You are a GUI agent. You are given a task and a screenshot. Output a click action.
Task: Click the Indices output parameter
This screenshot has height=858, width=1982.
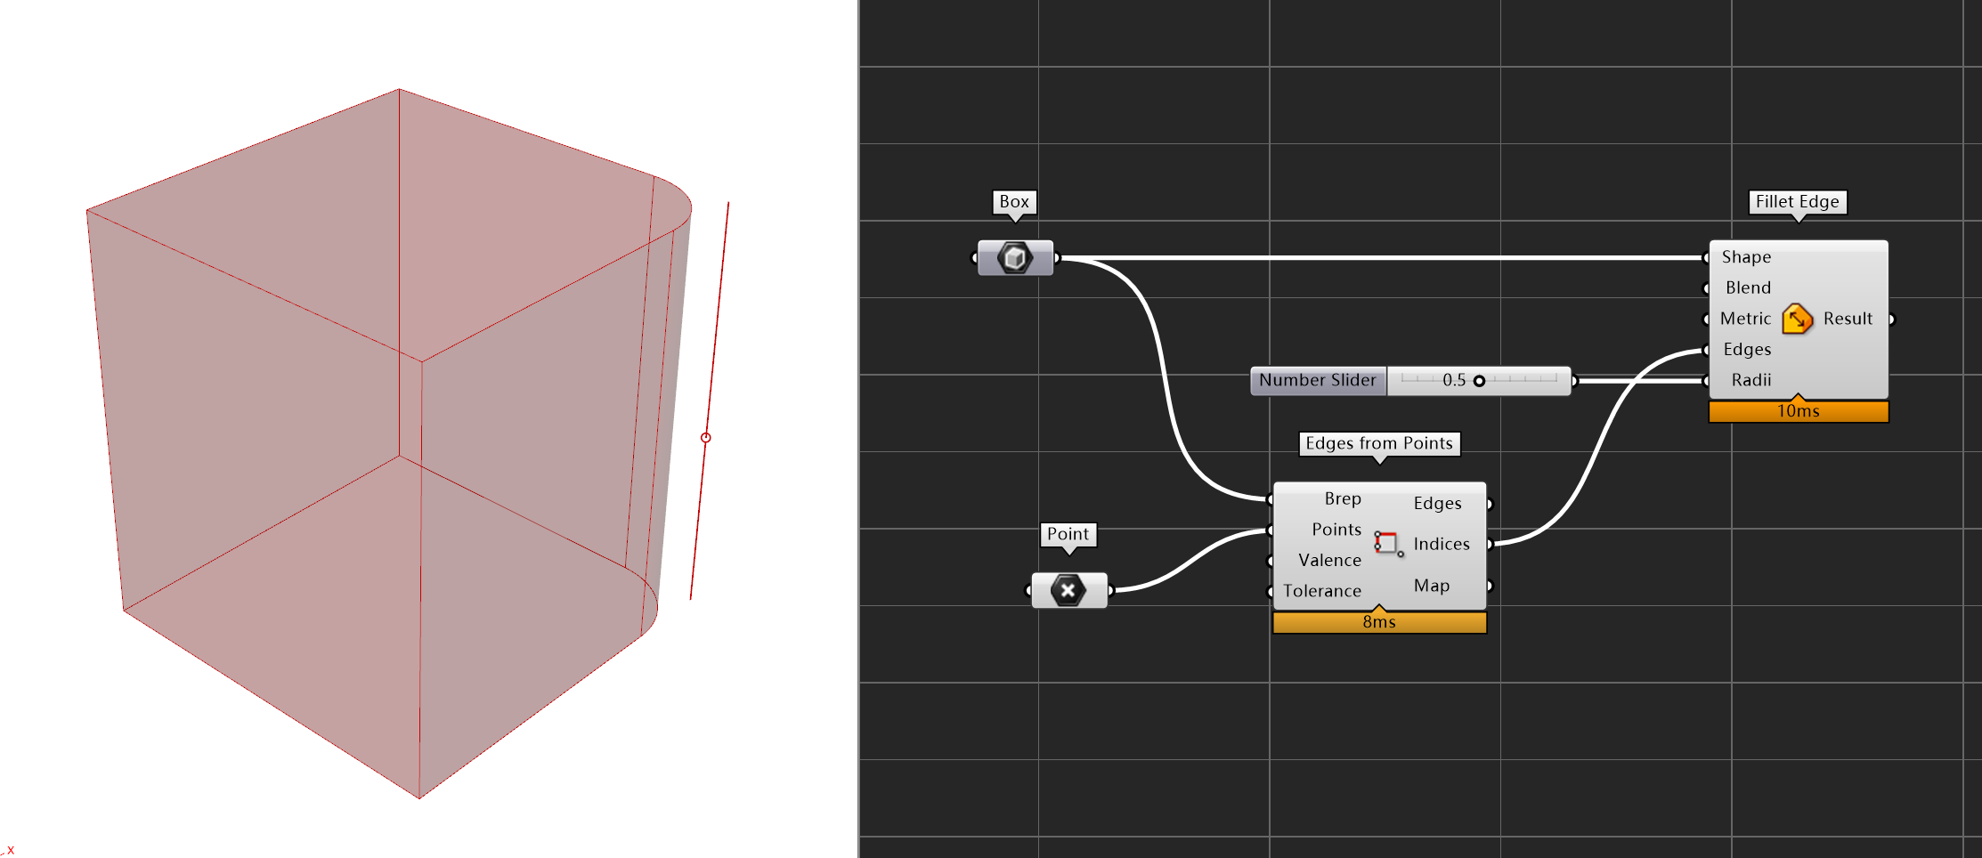click(1442, 544)
